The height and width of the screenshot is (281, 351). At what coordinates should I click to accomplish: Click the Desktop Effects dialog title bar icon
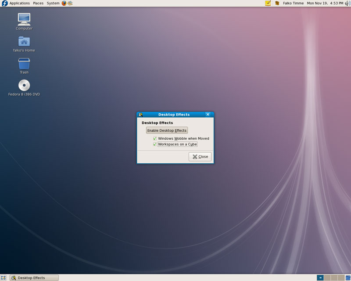140,115
